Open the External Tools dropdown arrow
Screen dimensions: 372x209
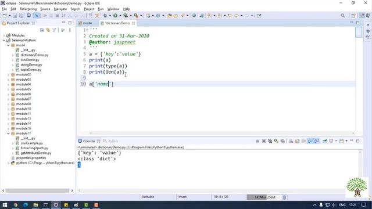coord(141,16)
